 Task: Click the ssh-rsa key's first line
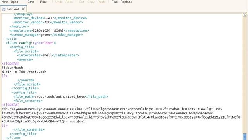tap(112, 109)
